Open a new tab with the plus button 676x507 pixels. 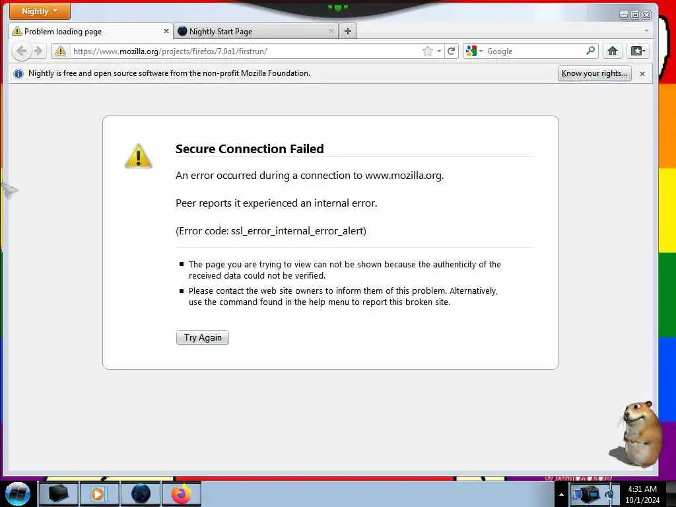(348, 31)
